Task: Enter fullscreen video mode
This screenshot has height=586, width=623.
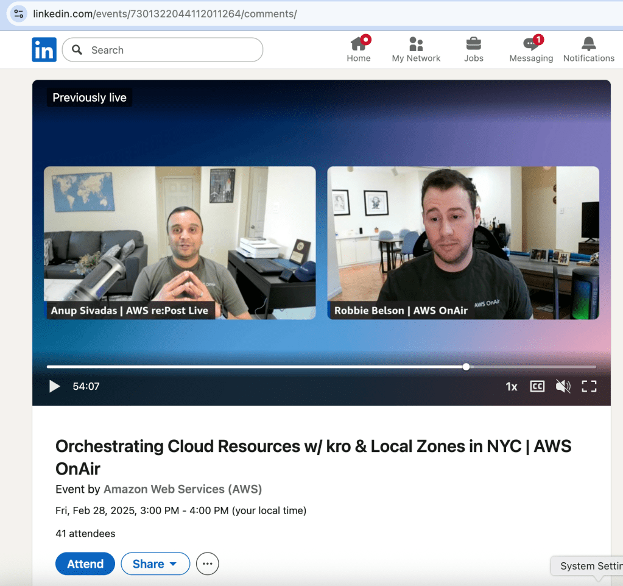Action: (x=588, y=386)
